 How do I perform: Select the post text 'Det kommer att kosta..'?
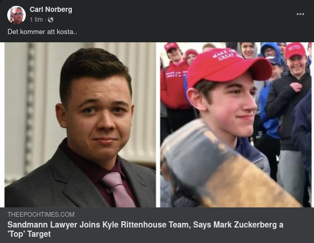pyautogui.click(x=42, y=32)
